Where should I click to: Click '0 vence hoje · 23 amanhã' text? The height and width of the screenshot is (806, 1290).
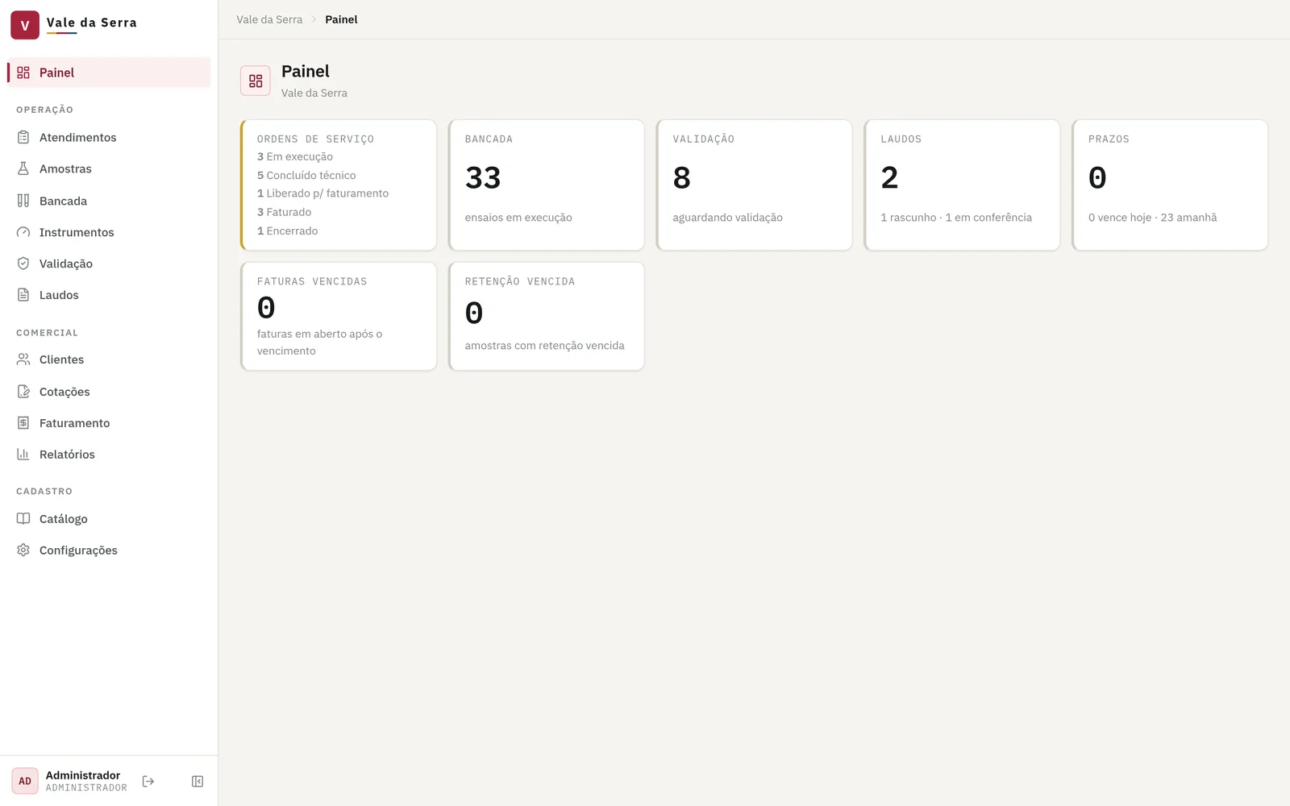[1153, 218]
